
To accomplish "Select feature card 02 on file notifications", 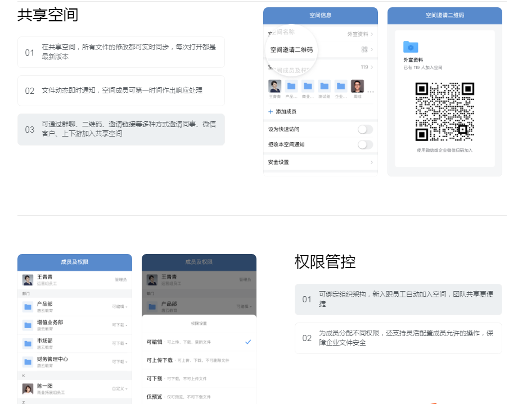I will (121, 90).
